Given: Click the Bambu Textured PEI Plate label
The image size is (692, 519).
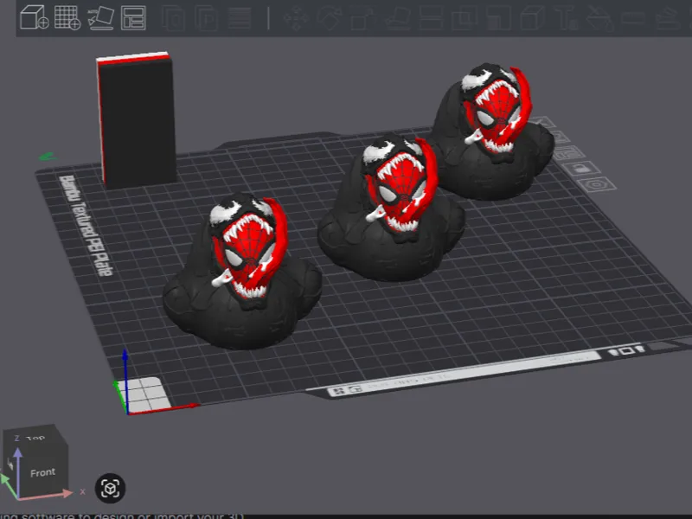Looking at the screenshot, I should 86,225.
